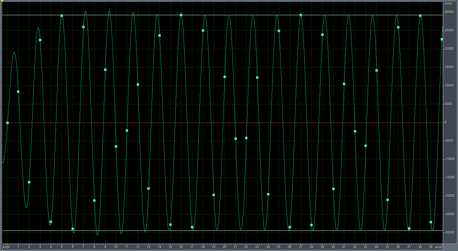The image size is (458, 251).
Task: Select the sample point at sample 25
Action: [x=279, y=31]
